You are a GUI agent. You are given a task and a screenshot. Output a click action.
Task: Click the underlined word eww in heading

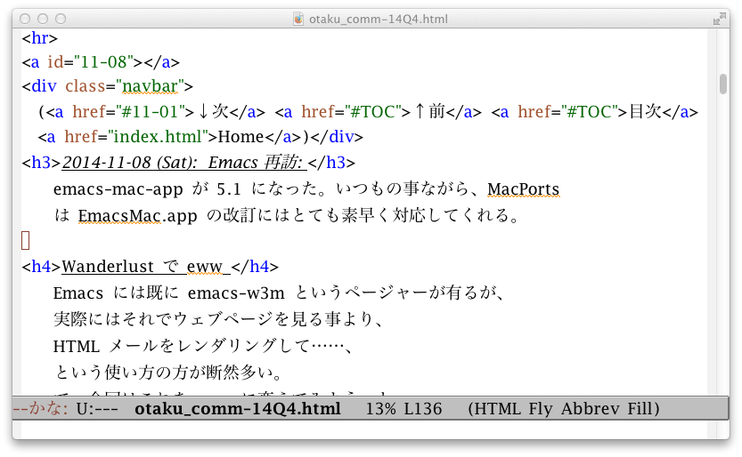click(205, 268)
